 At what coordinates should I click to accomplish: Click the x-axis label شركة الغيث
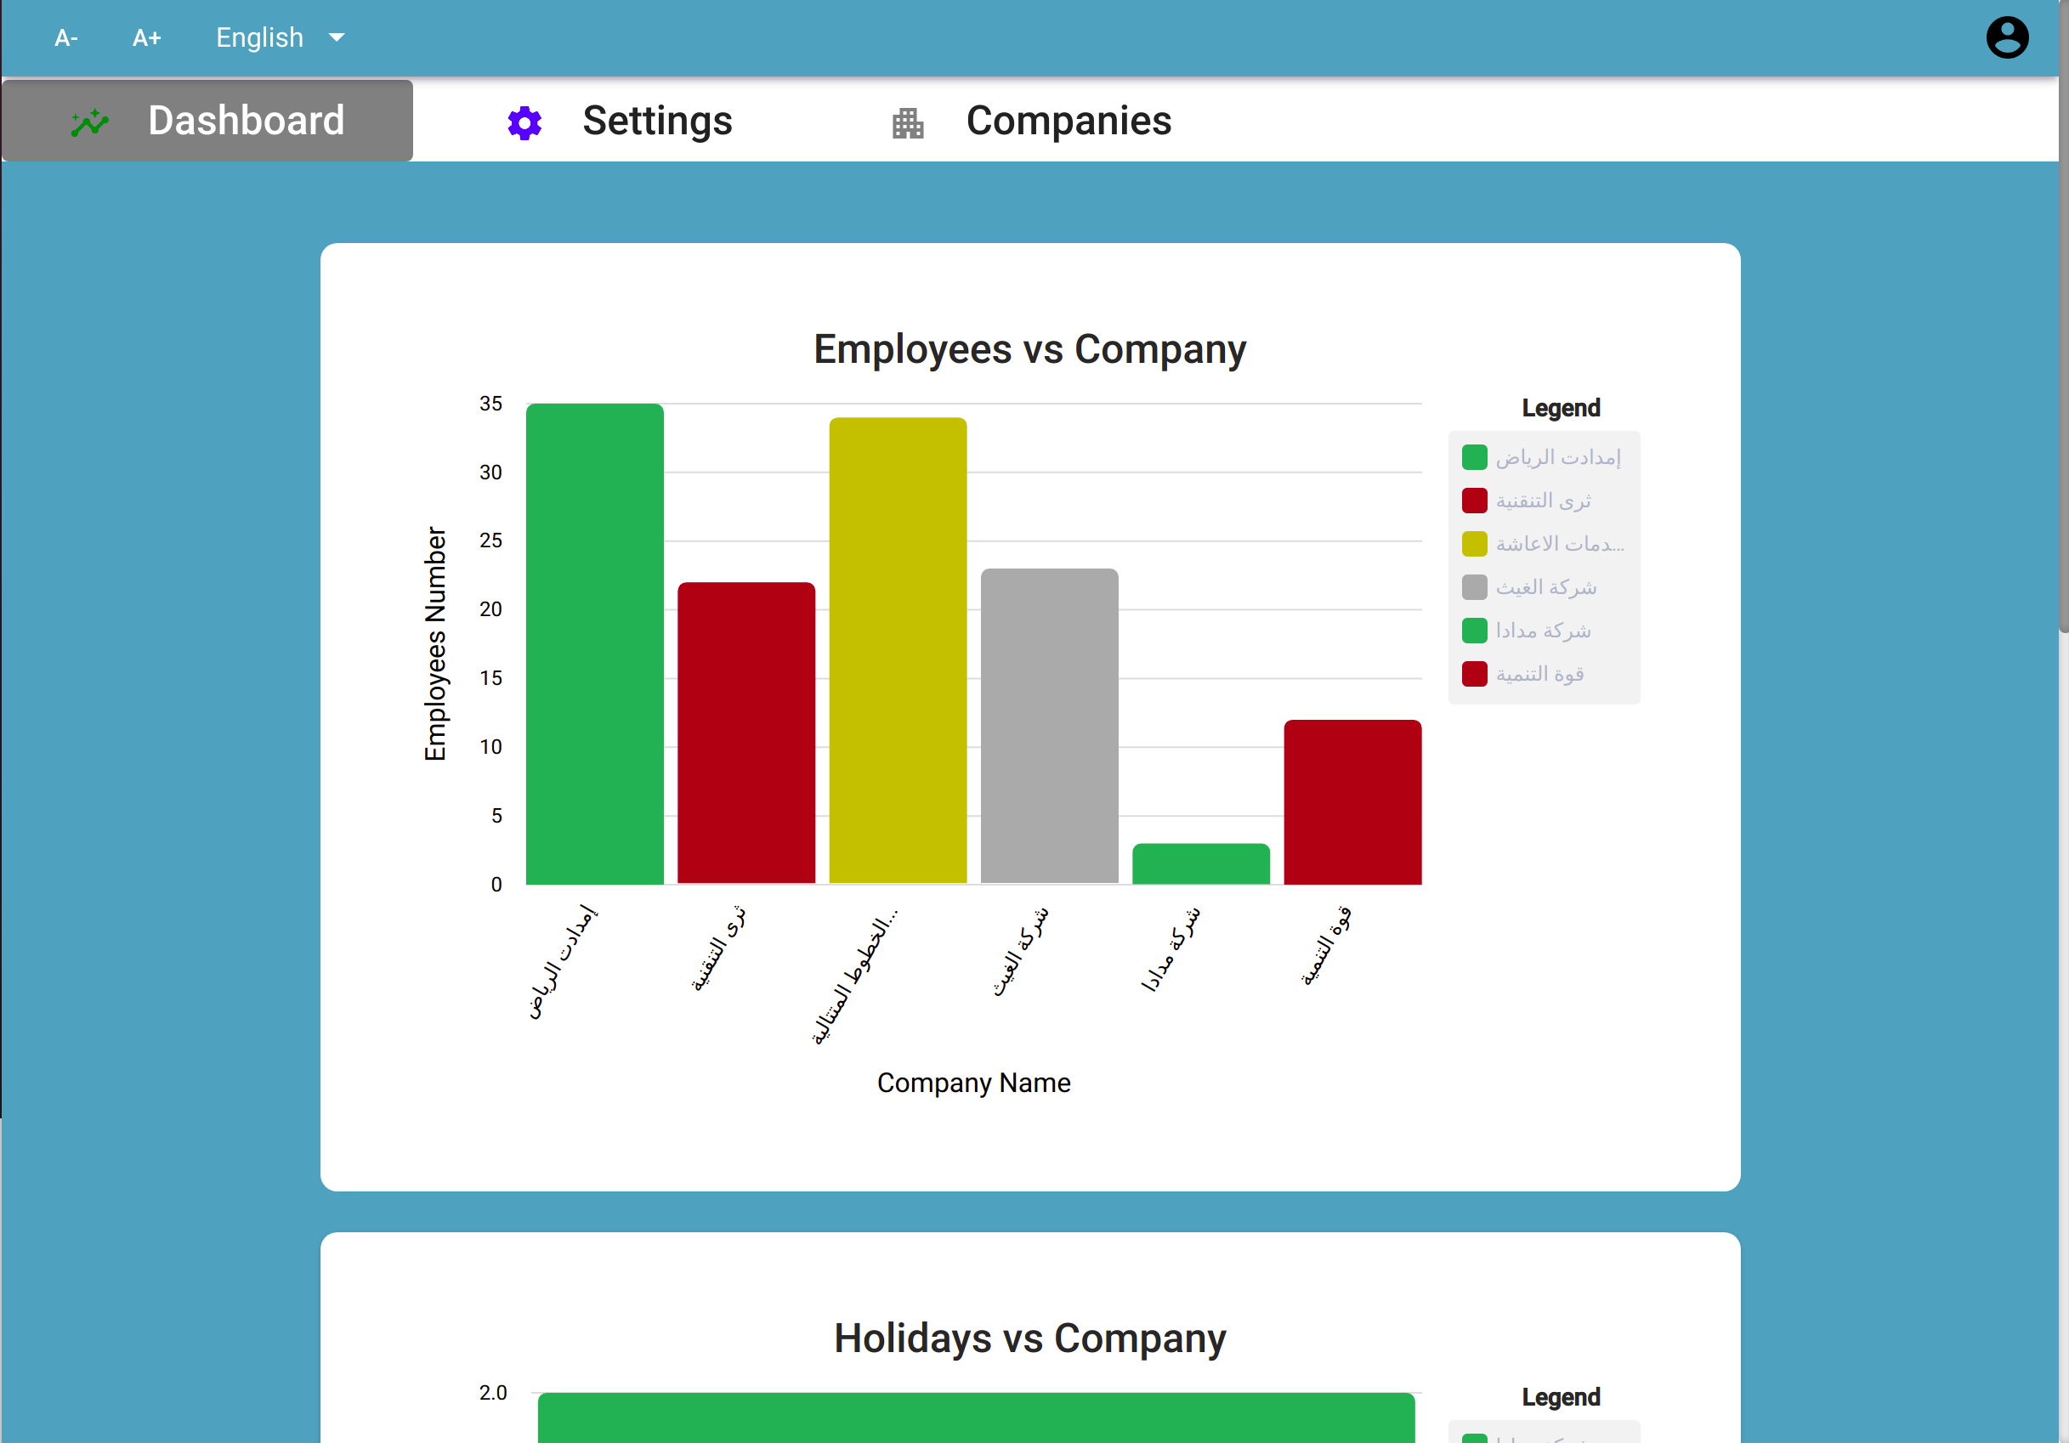click(1021, 951)
